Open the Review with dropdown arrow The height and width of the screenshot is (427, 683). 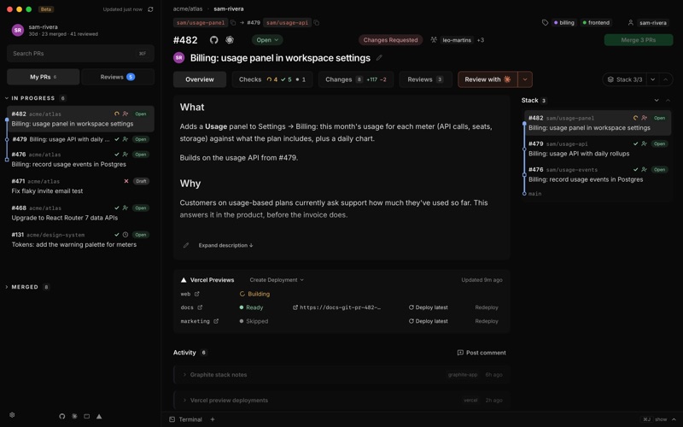click(525, 79)
